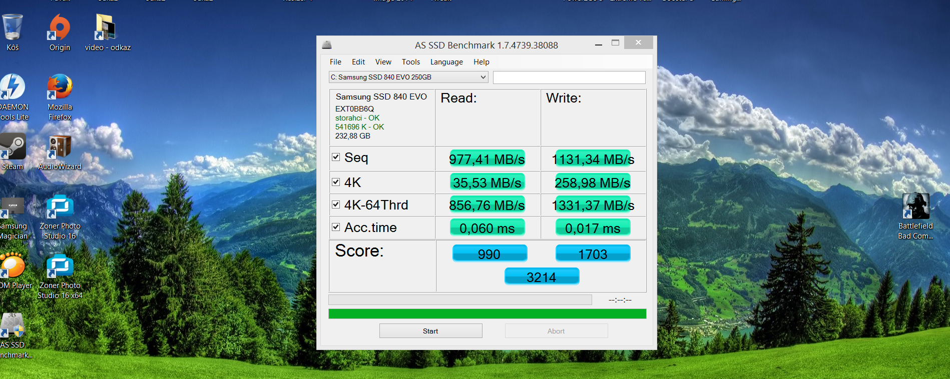950x379 pixels.
Task: Click the 4K read value 35,53 MB/s
Action: pyautogui.click(x=487, y=182)
